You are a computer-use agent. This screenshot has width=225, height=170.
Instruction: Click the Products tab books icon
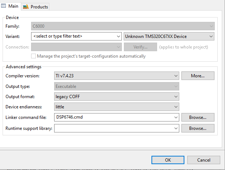pyautogui.click(x=26, y=7)
